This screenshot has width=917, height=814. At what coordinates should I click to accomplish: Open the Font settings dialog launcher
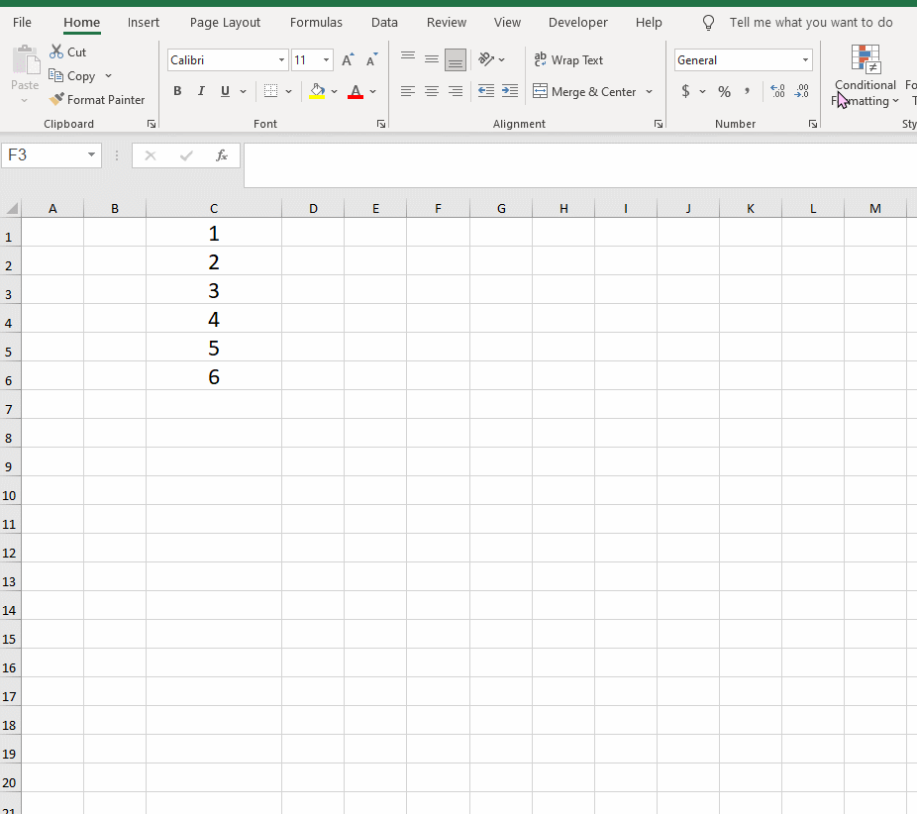click(381, 124)
